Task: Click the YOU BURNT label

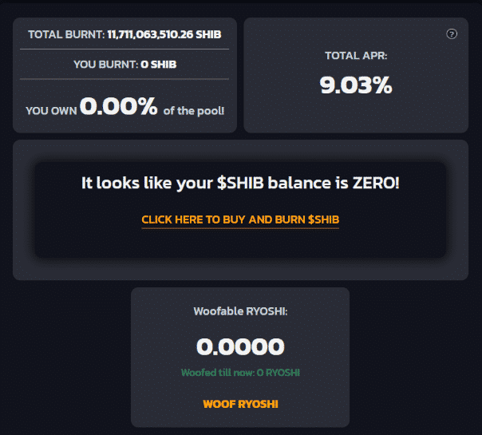Action: (106, 65)
